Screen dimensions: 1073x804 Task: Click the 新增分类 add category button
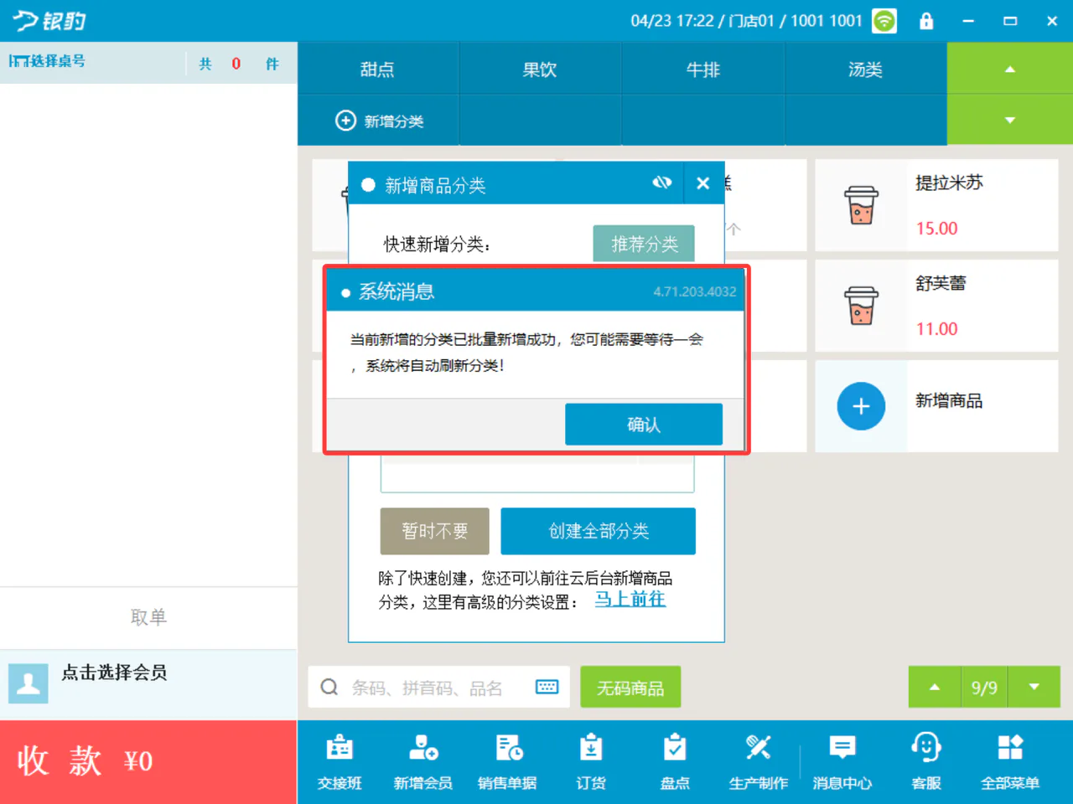pos(379,121)
